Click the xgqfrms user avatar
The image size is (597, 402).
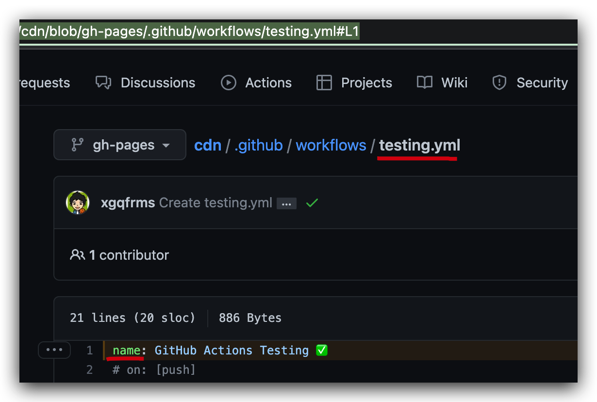pos(78,202)
